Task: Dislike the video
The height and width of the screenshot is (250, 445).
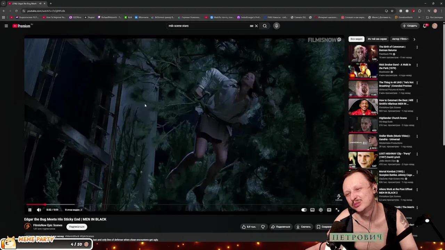Action: (x=263, y=227)
